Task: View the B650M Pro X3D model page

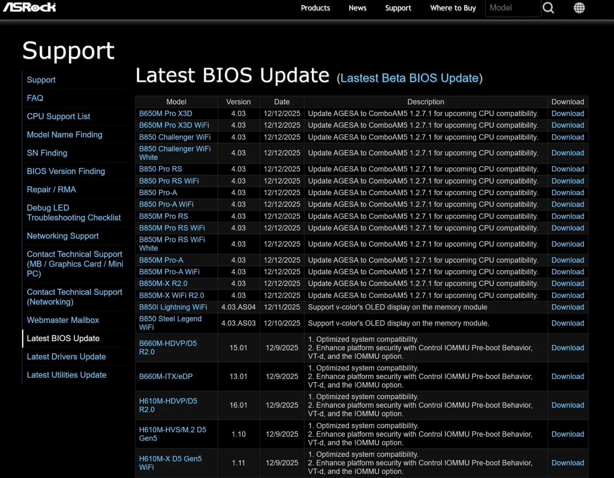Action: pos(165,114)
